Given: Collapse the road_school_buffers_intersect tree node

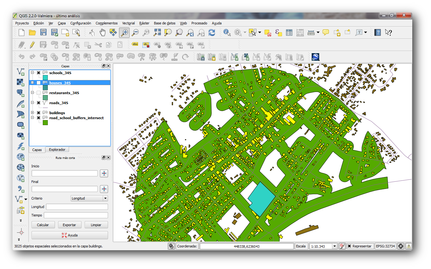Looking at the screenshot, I should point(32,118).
